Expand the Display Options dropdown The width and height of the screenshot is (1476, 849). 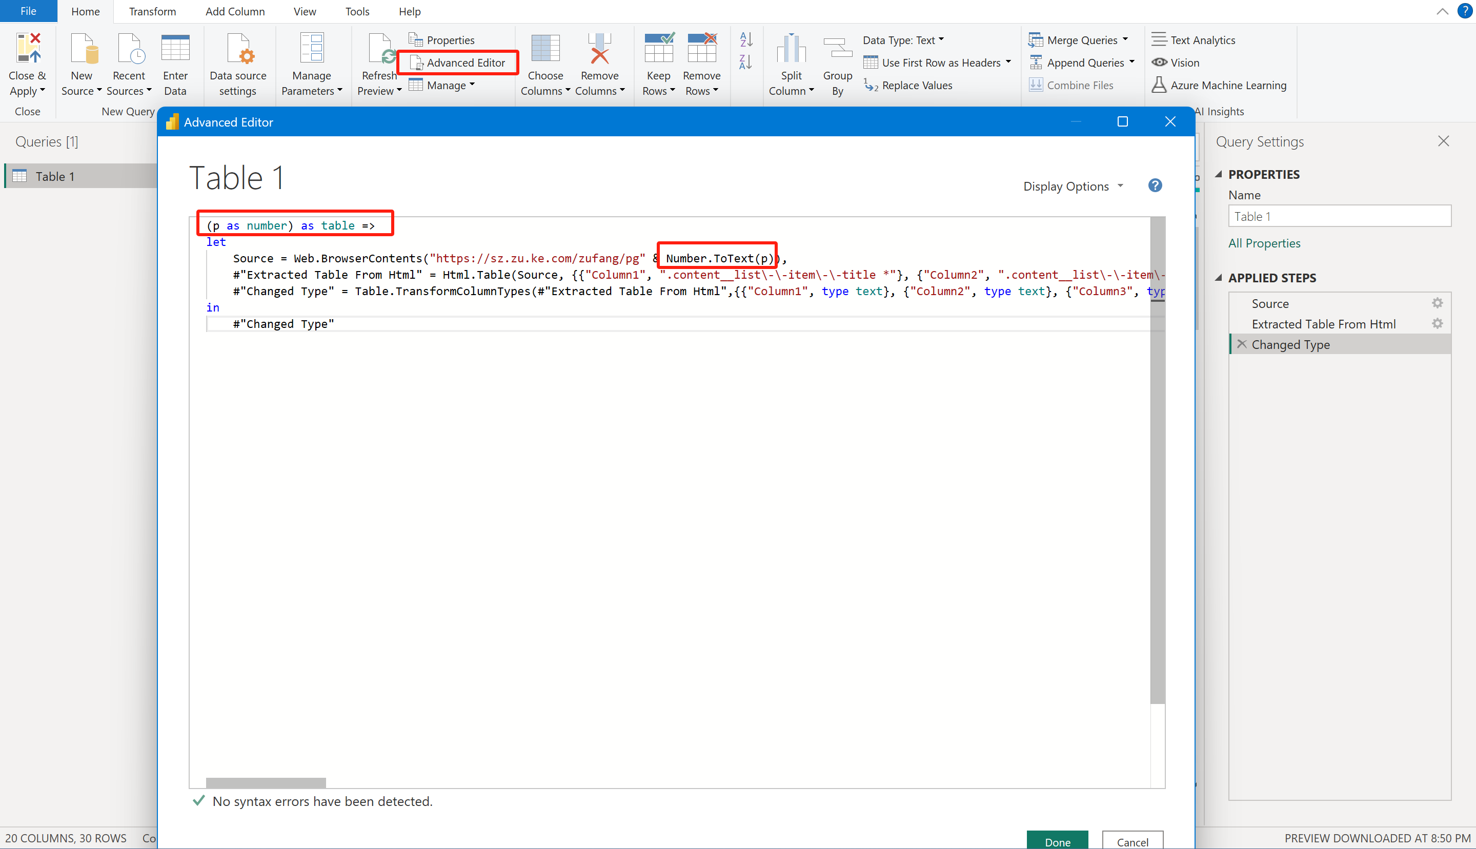(x=1073, y=187)
